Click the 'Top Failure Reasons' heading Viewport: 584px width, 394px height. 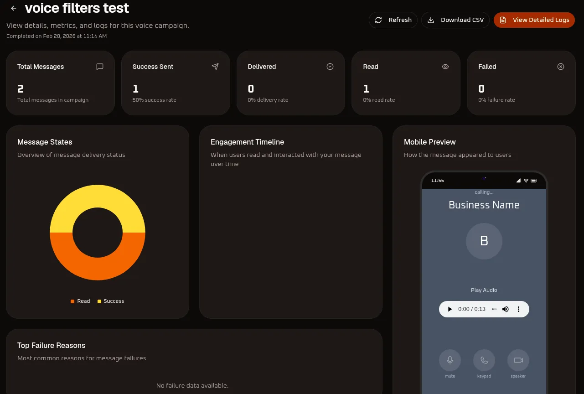(52, 345)
